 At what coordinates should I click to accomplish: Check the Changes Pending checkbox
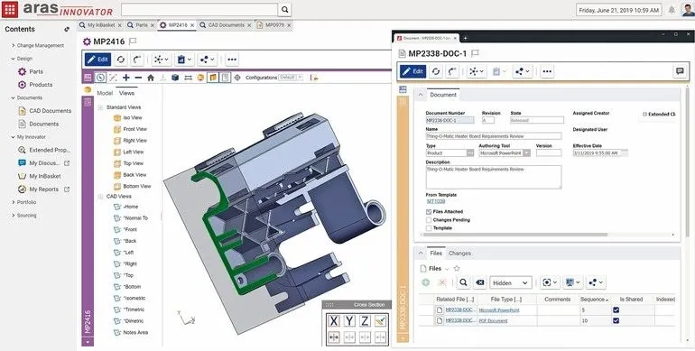(x=429, y=220)
